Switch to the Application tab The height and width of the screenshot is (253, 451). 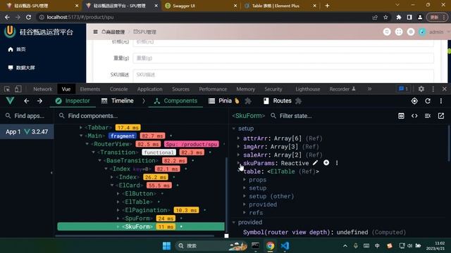pos(149,89)
